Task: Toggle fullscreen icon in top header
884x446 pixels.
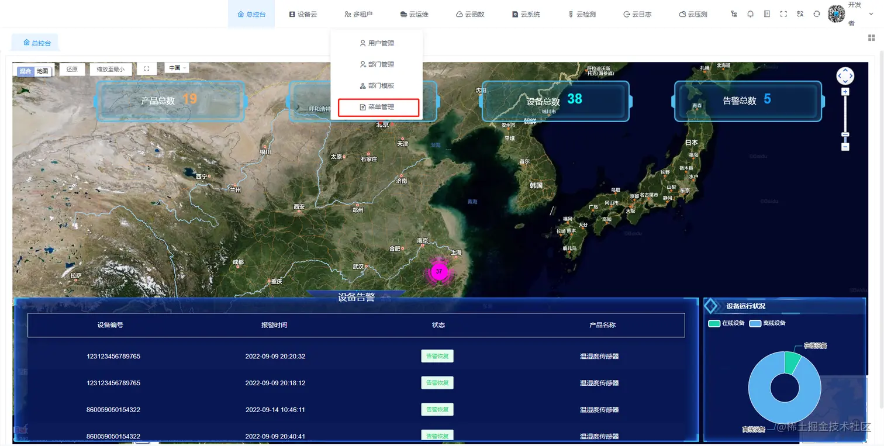Action: (783, 14)
